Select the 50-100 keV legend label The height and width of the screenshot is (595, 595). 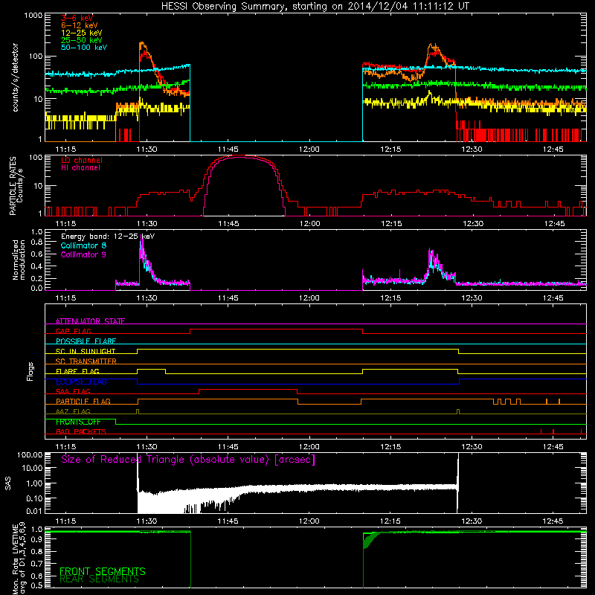84,48
